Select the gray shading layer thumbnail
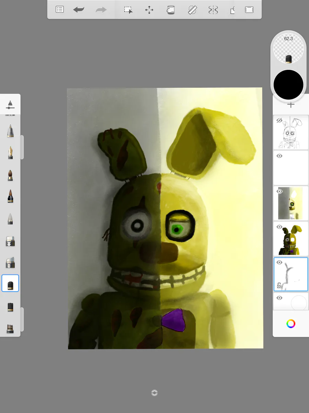This screenshot has width=309, height=413. click(x=291, y=274)
